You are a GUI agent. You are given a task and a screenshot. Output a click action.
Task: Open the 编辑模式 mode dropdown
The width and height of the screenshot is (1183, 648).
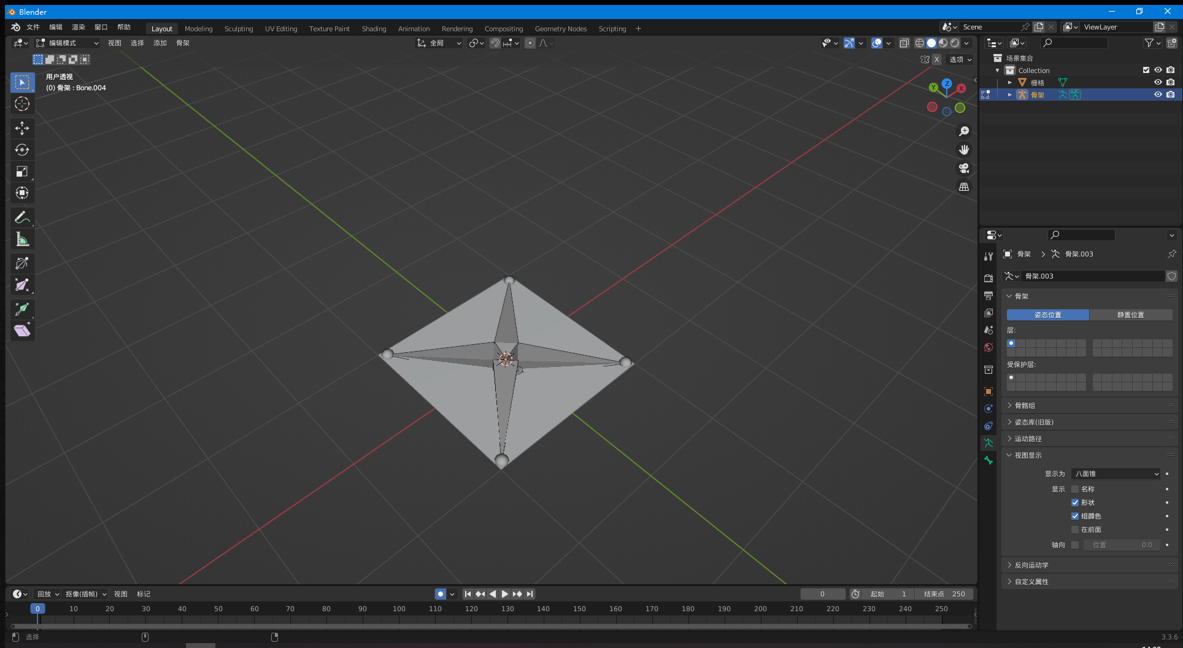pyautogui.click(x=67, y=43)
